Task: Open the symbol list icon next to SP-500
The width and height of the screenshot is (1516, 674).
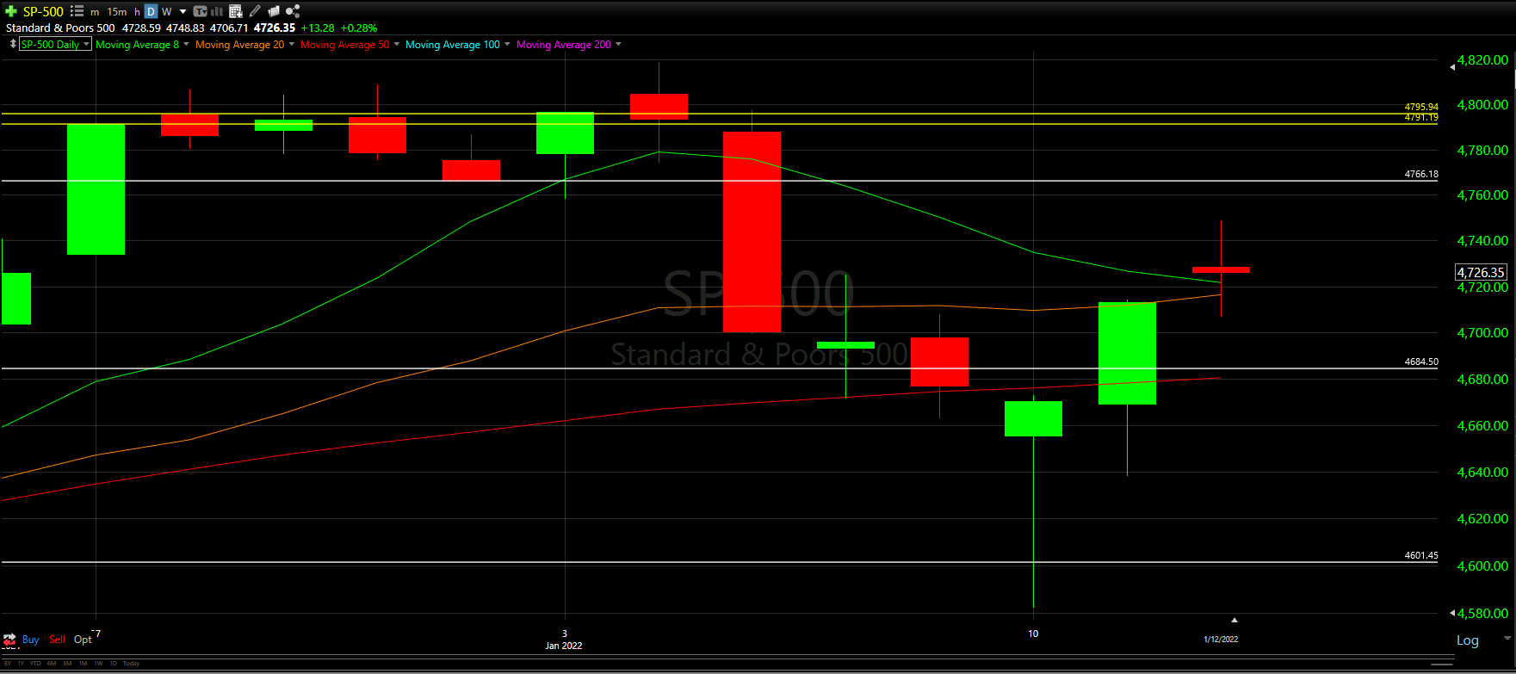Action: pyautogui.click(x=77, y=11)
